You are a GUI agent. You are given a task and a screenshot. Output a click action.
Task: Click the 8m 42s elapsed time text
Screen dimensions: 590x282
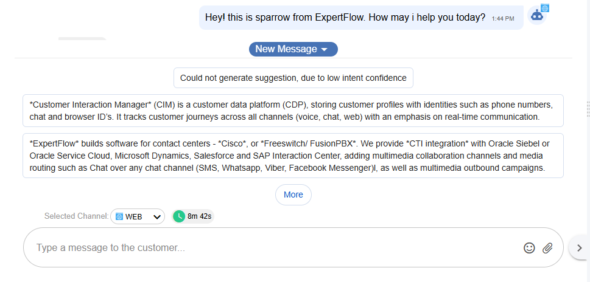(x=200, y=216)
